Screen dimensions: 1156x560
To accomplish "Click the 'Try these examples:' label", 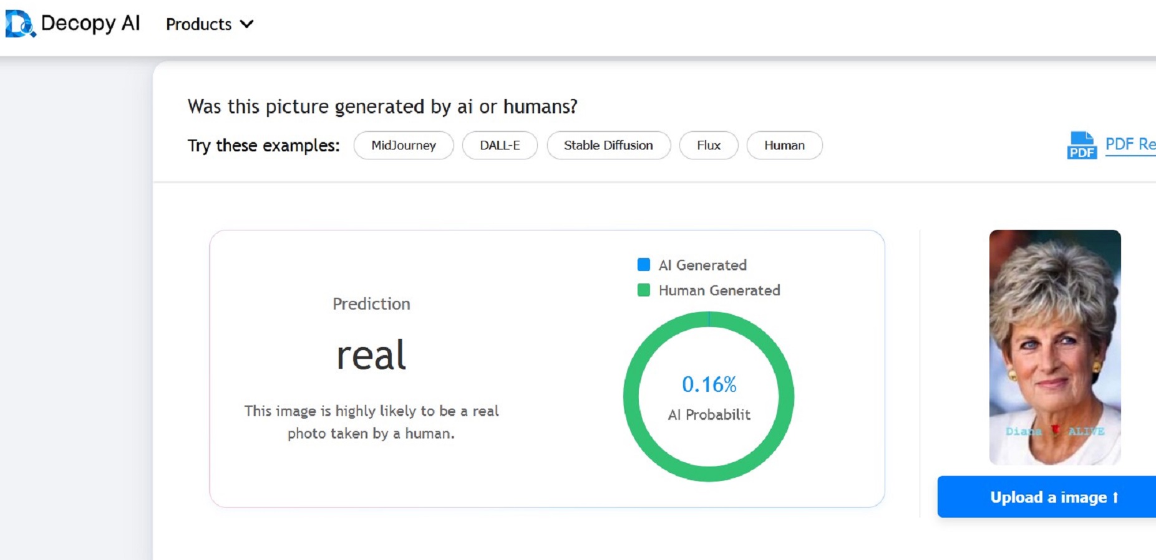I will click(x=263, y=146).
